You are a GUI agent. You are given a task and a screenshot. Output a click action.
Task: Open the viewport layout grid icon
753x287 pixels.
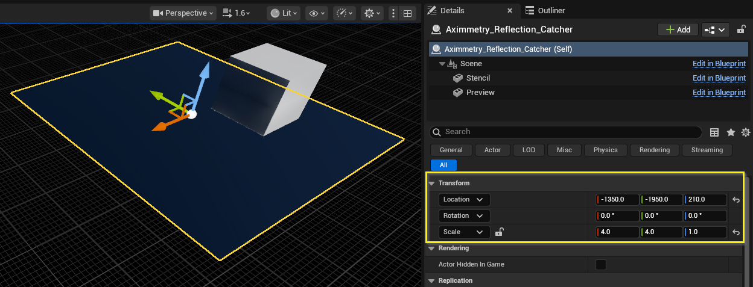coord(408,13)
